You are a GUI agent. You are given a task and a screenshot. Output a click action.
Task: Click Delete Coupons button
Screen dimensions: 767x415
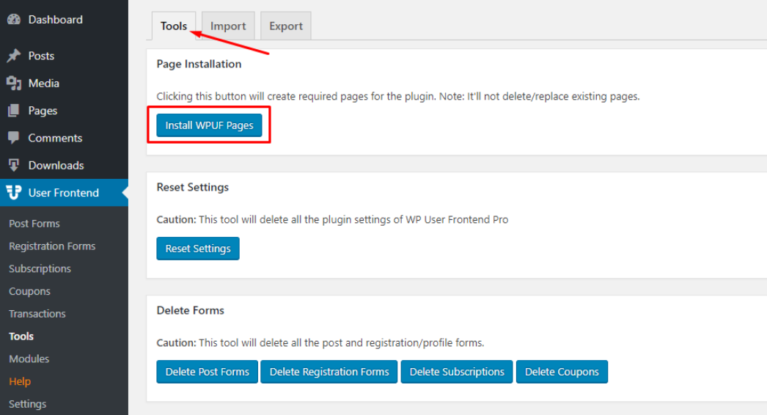coord(562,372)
